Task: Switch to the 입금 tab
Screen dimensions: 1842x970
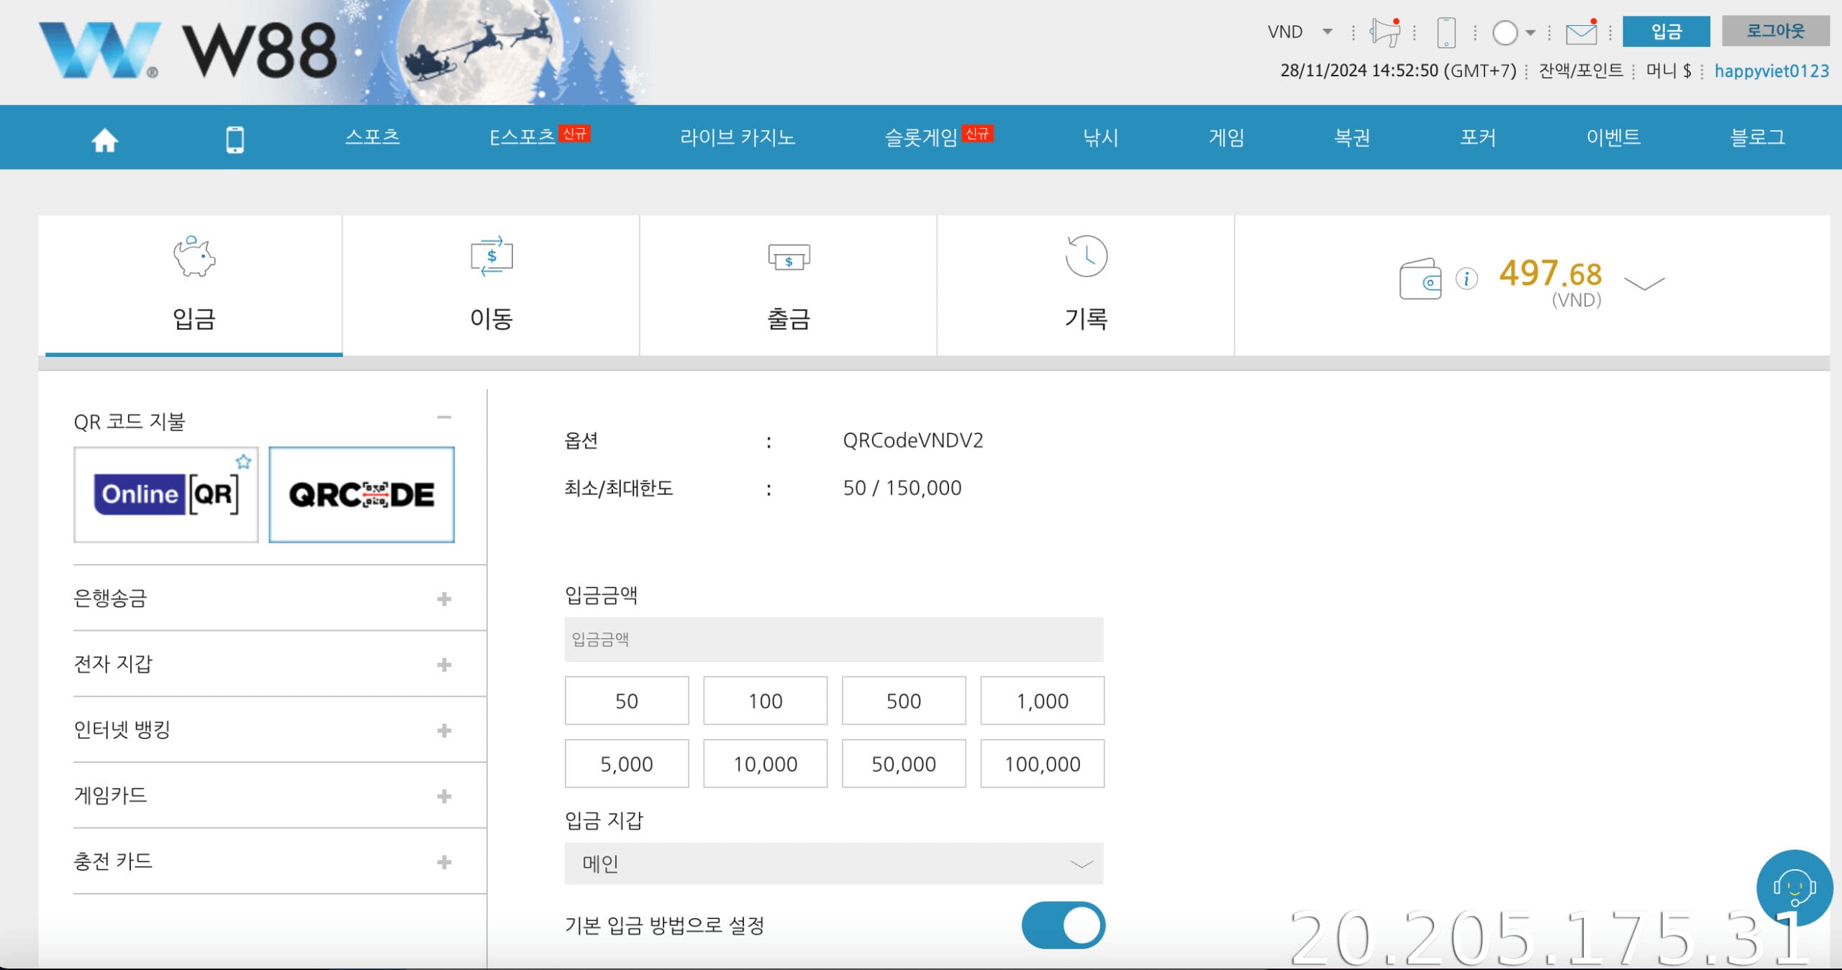Action: (194, 286)
